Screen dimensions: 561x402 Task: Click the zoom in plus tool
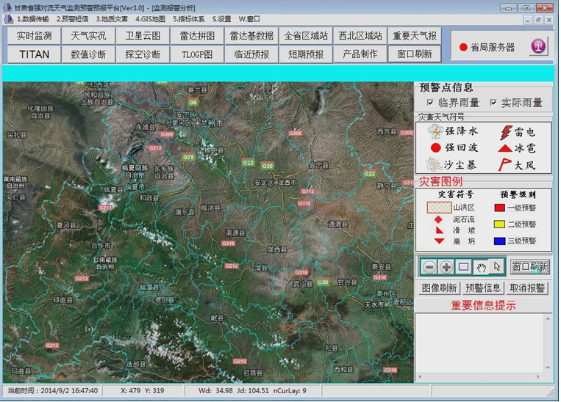[x=446, y=267]
